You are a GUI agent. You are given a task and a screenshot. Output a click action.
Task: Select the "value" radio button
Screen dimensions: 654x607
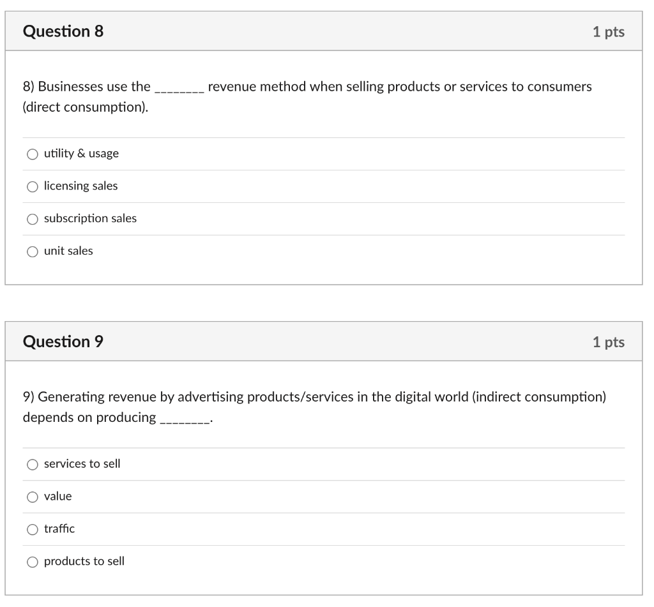32,496
